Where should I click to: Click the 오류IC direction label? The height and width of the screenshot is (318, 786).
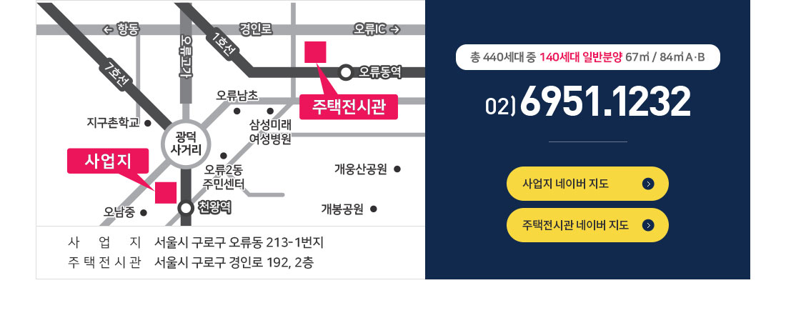(376, 29)
